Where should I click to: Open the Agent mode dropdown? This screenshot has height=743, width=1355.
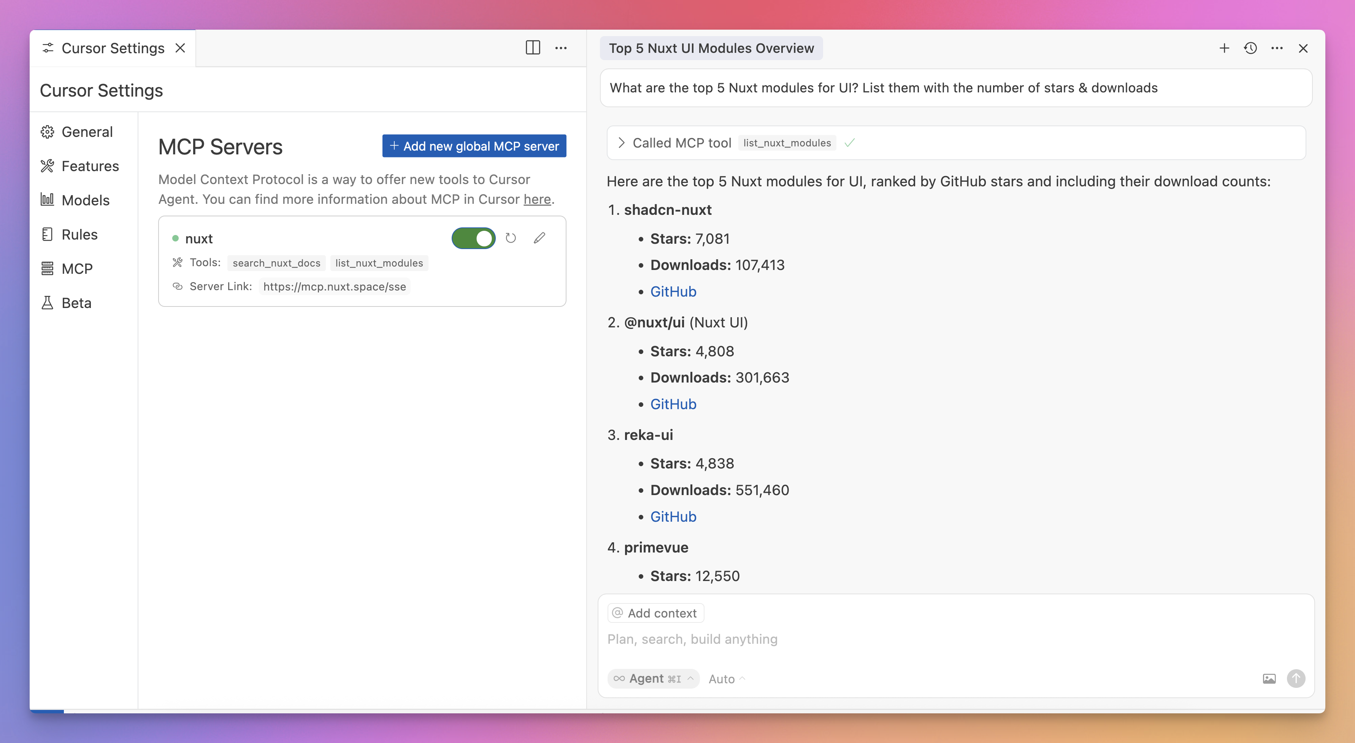653,679
